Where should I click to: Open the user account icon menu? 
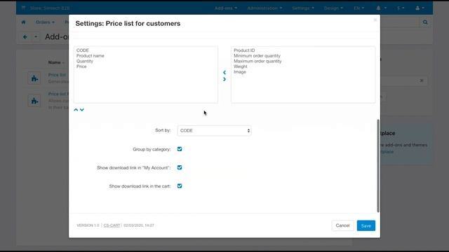420,8
